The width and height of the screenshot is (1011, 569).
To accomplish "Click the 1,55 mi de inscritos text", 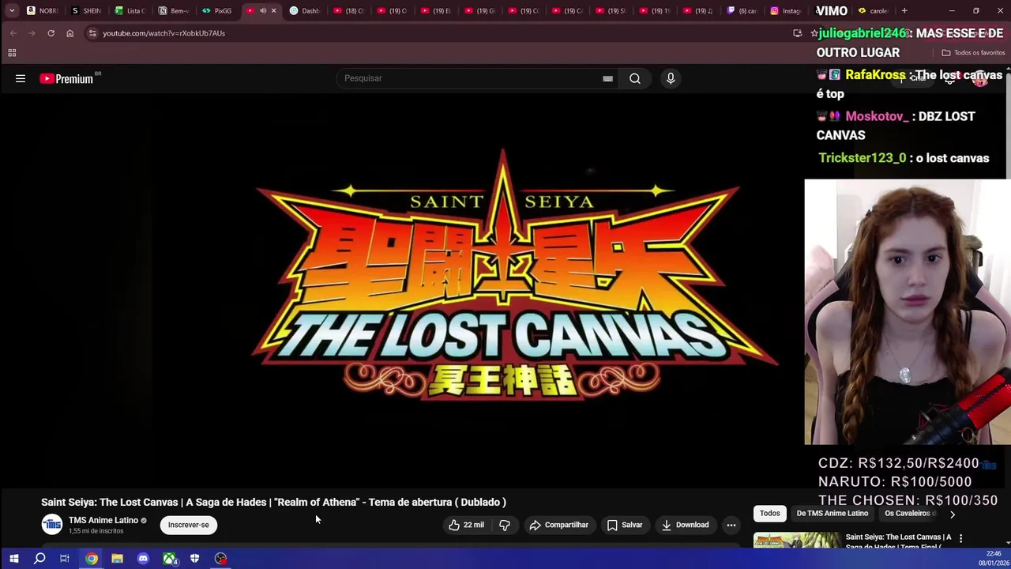I will pyautogui.click(x=96, y=531).
